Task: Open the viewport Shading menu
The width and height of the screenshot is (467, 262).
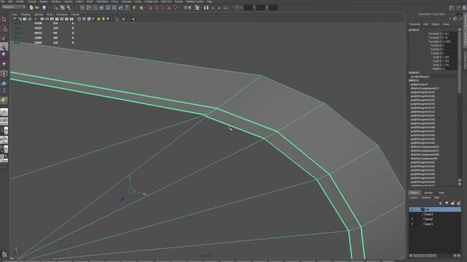Action: [26, 15]
